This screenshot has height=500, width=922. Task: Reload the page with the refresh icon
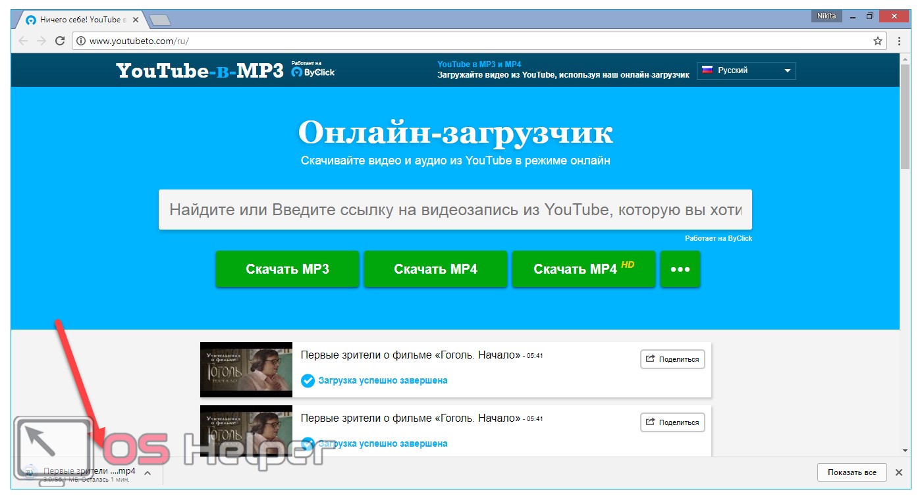point(60,41)
